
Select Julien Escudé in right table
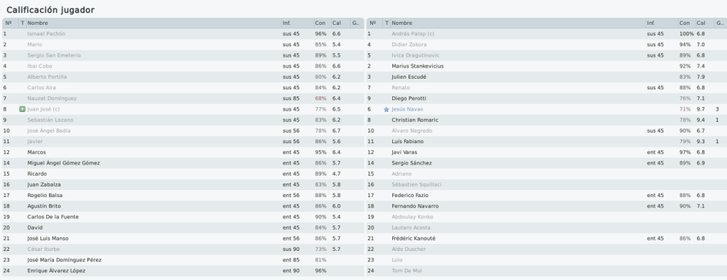tap(546, 77)
